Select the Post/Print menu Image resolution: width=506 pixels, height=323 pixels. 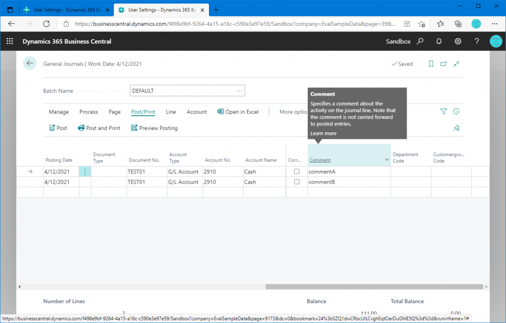click(x=143, y=112)
